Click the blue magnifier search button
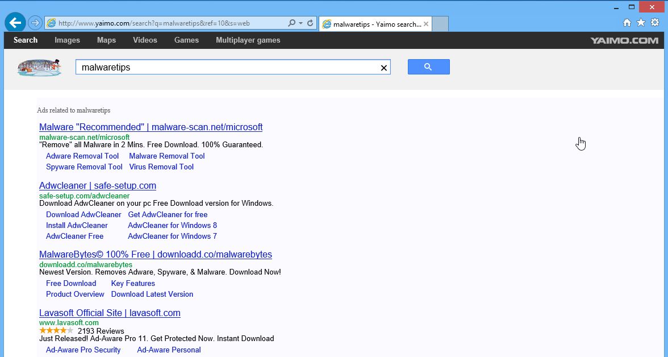The height and width of the screenshot is (357, 668). tap(428, 67)
